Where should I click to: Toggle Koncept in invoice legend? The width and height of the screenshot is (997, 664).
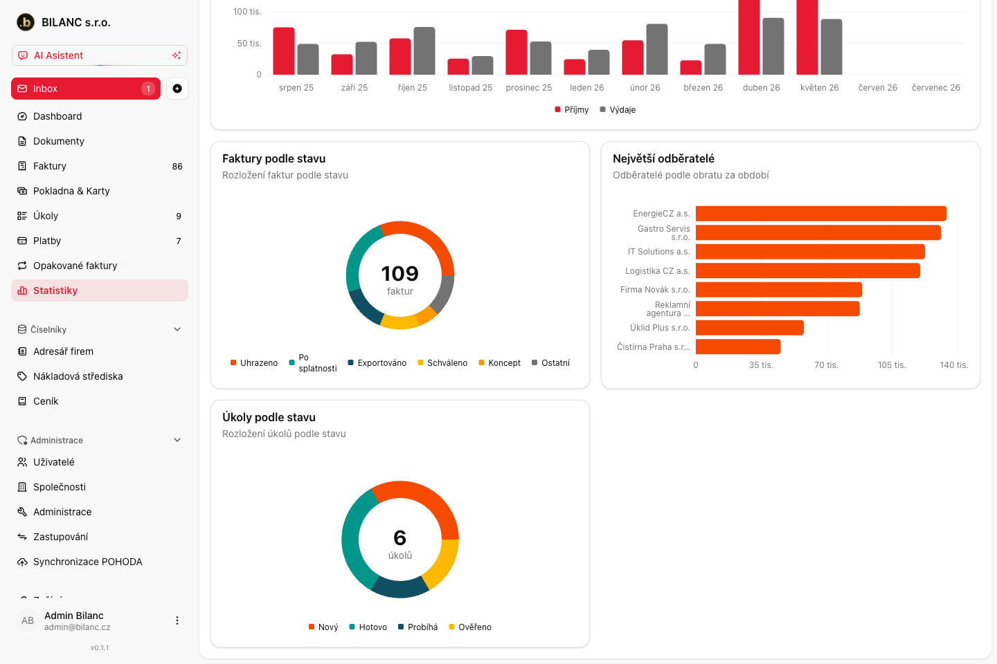(x=499, y=362)
